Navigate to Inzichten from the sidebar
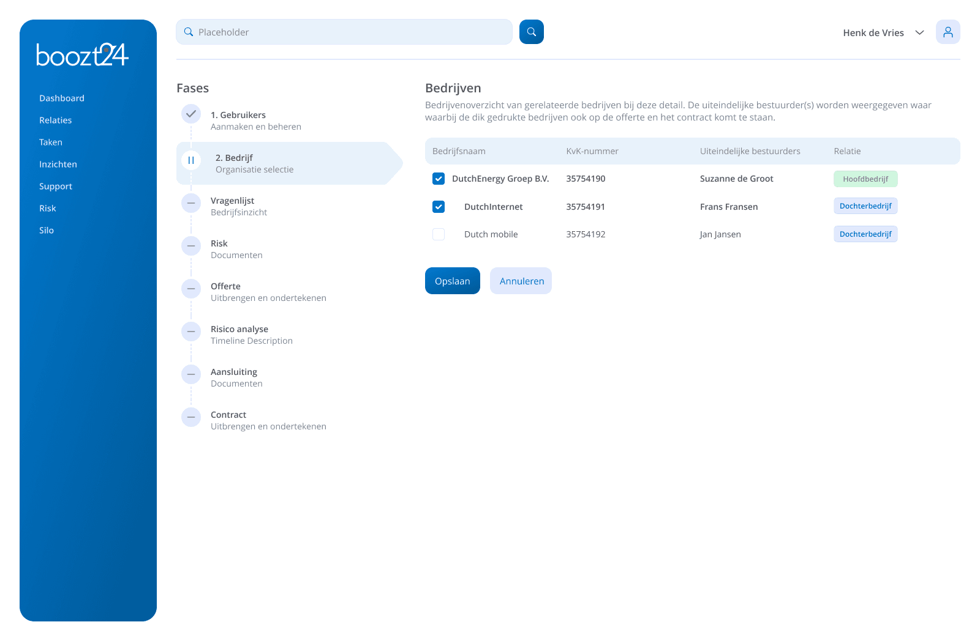Image resolution: width=980 pixels, height=641 pixels. 58,164
